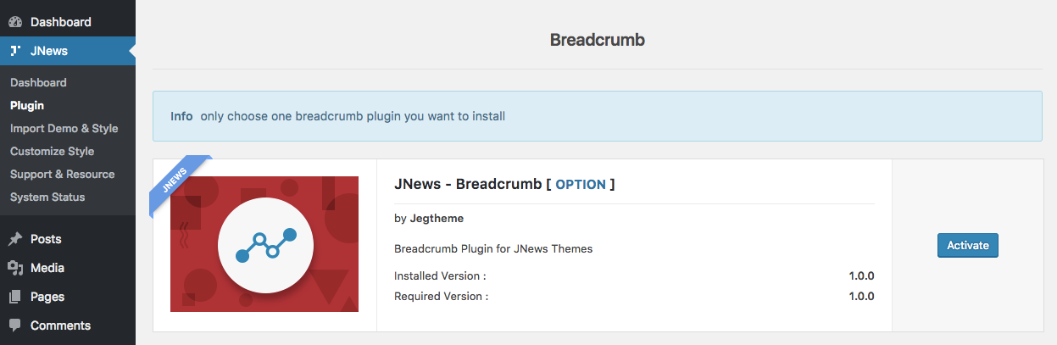This screenshot has width=1057, height=345.
Task: Open the top Dashboard menu item
Action: (60, 22)
